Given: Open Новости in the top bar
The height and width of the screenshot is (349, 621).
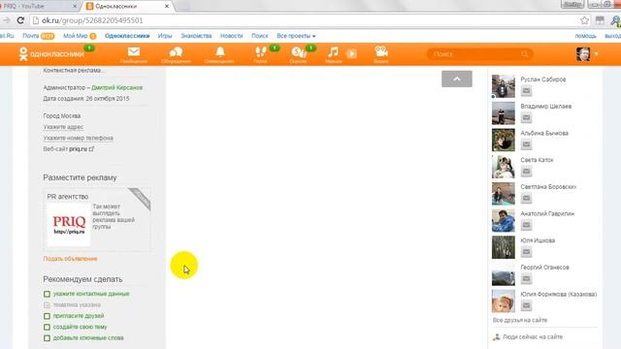Looking at the screenshot, I should tap(231, 36).
